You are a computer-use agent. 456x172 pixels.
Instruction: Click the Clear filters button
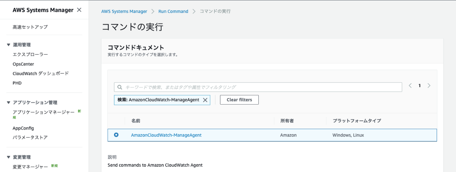pos(239,100)
